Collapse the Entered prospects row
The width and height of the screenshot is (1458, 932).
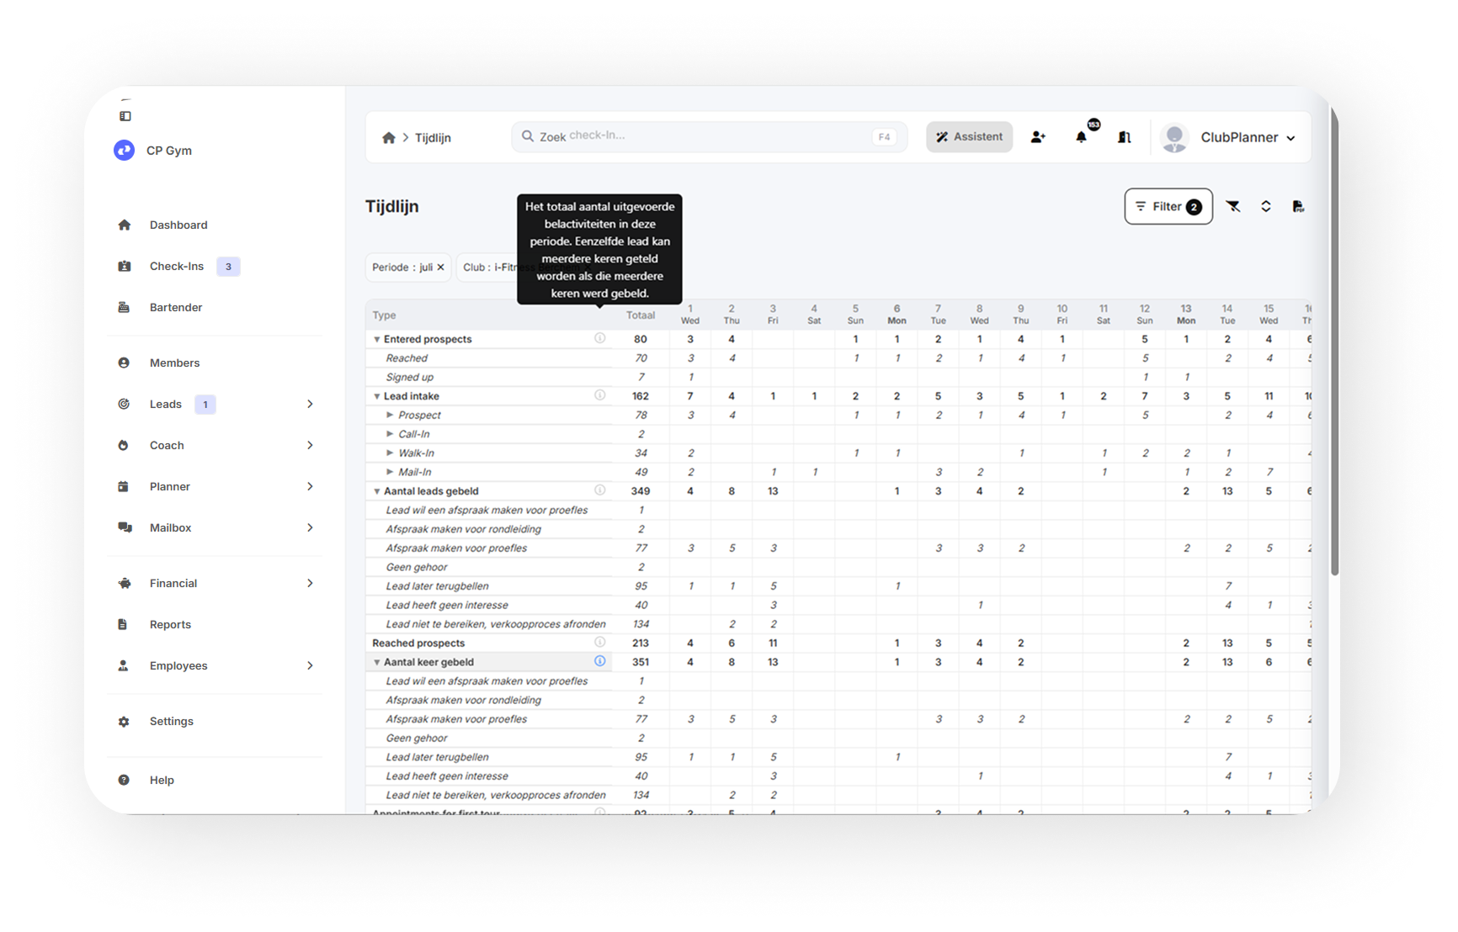click(376, 340)
